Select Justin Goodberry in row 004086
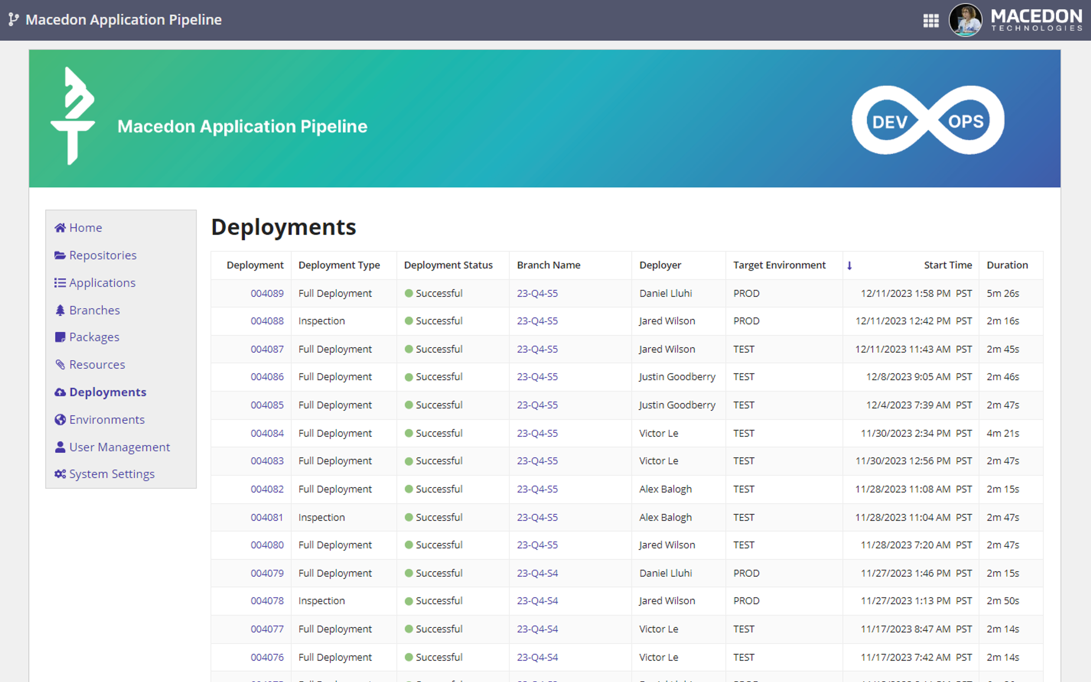The width and height of the screenshot is (1091, 682). coord(677,377)
